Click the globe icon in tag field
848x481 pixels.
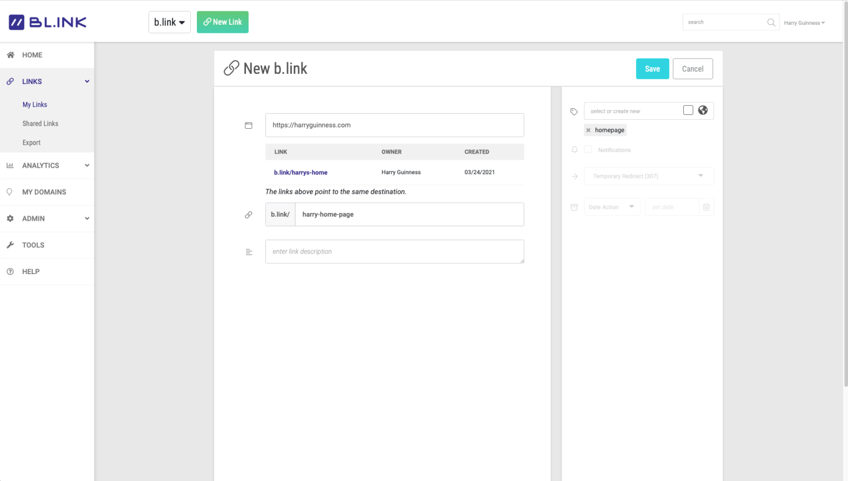pos(703,110)
